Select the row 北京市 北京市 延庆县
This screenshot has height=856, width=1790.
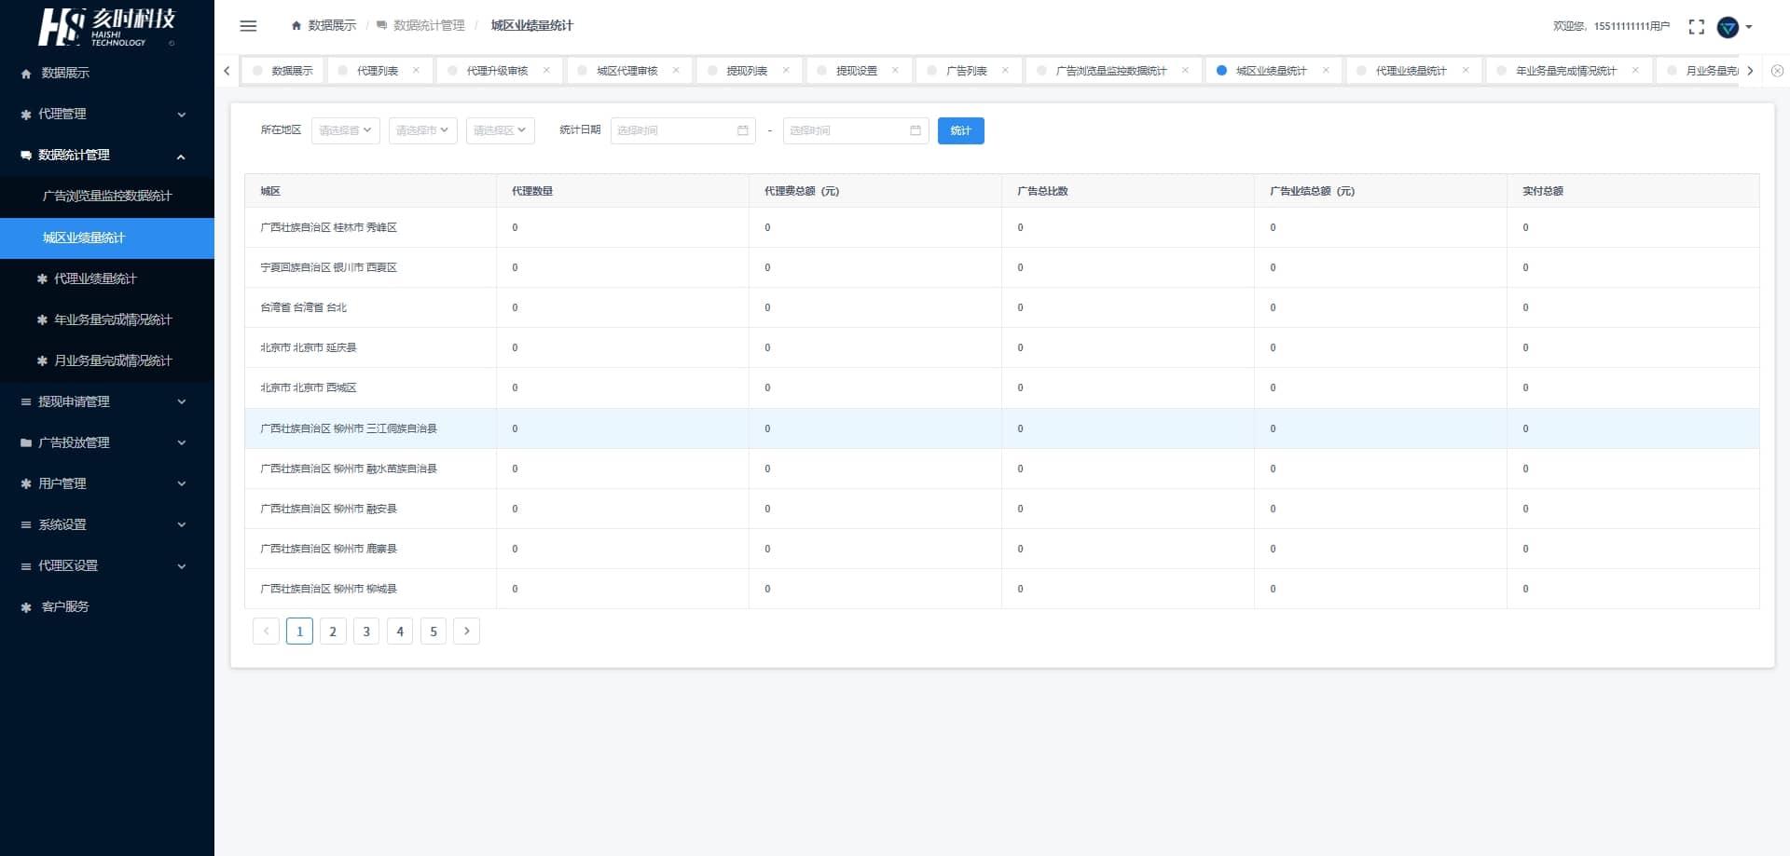click(x=1001, y=347)
